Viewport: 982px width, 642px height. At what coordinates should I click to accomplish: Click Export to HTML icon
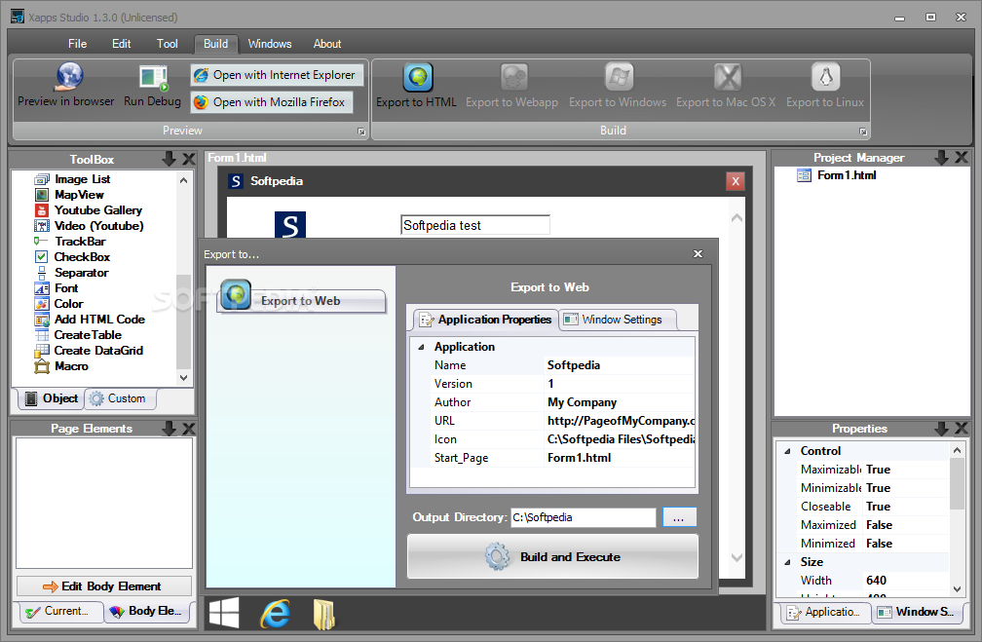[x=417, y=78]
